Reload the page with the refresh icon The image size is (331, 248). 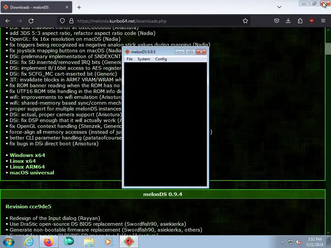pyautogui.click(x=31, y=21)
